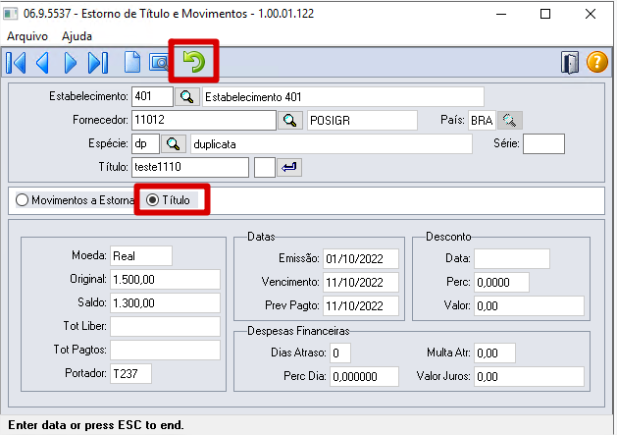Open Fornecedor lookup magnifier
Viewport: 617px width, 435px height.
(290, 120)
